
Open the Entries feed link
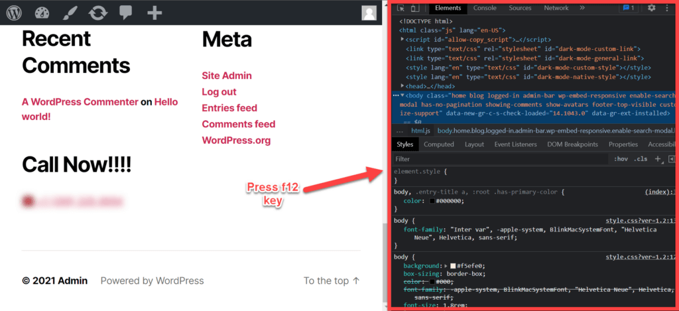(229, 108)
